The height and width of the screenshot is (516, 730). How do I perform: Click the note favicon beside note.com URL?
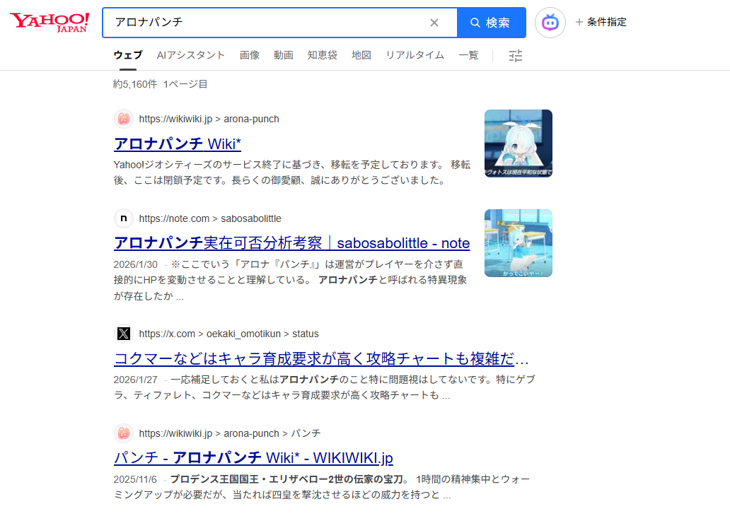(x=124, y=218)
